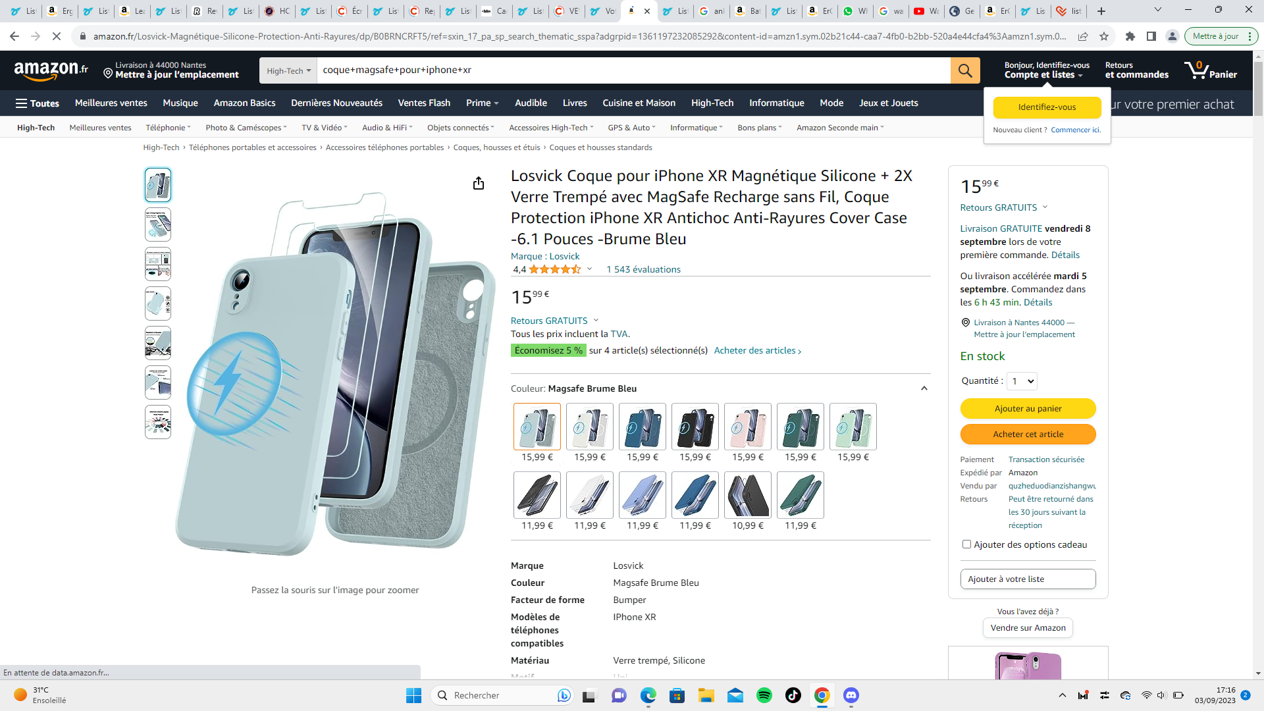
Task: Tick the Ajouter des options cadeau checkbox
Action: [x=966, y=544]
